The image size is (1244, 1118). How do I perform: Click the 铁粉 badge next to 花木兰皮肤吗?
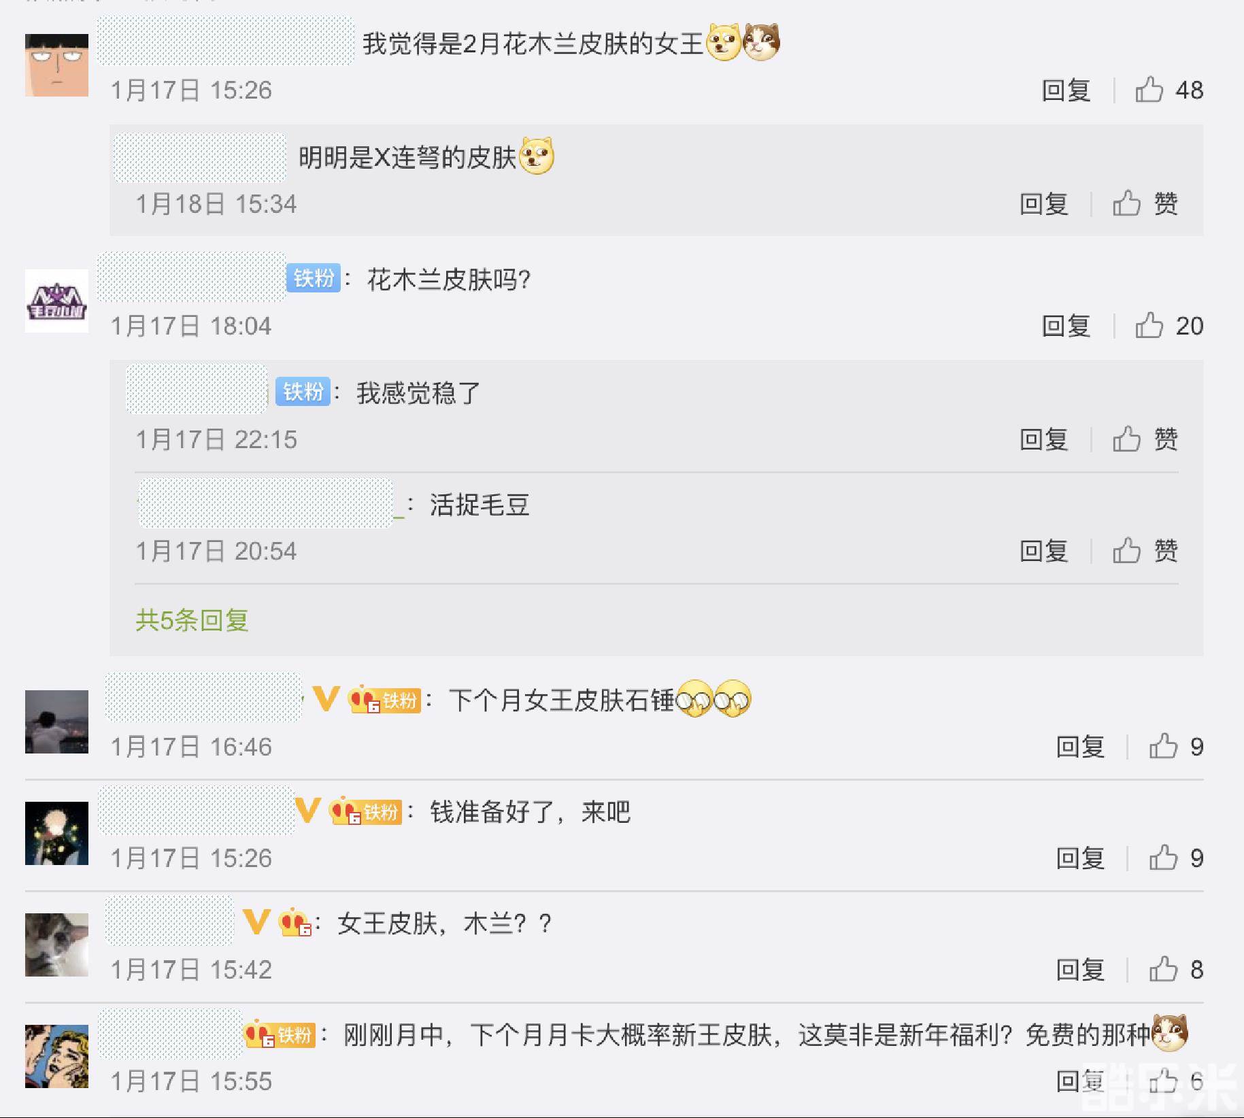(x=314, y=278)
